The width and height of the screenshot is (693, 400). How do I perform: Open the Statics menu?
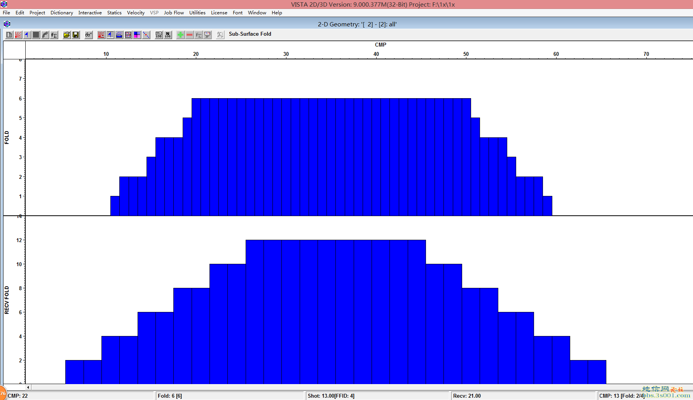(x=114, y=13)
